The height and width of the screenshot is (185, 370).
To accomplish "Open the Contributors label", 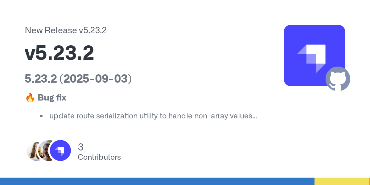I will tap(99, 157).
